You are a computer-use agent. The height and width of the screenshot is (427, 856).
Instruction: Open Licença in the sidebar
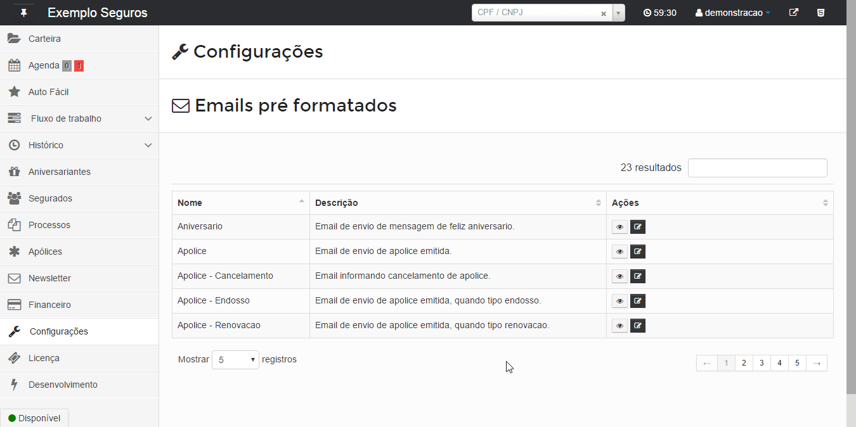tap(79, 358)
